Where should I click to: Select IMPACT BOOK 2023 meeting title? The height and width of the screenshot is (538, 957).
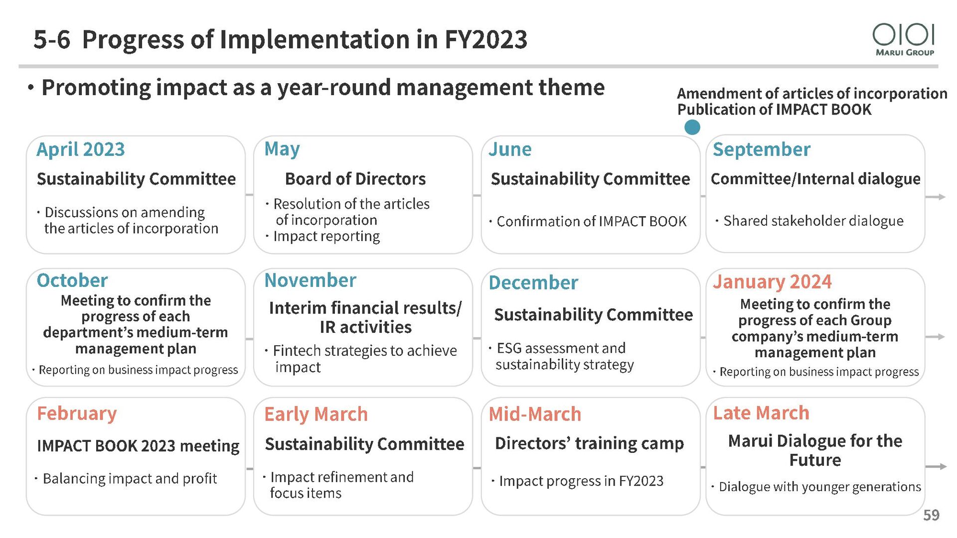[138, 446]
